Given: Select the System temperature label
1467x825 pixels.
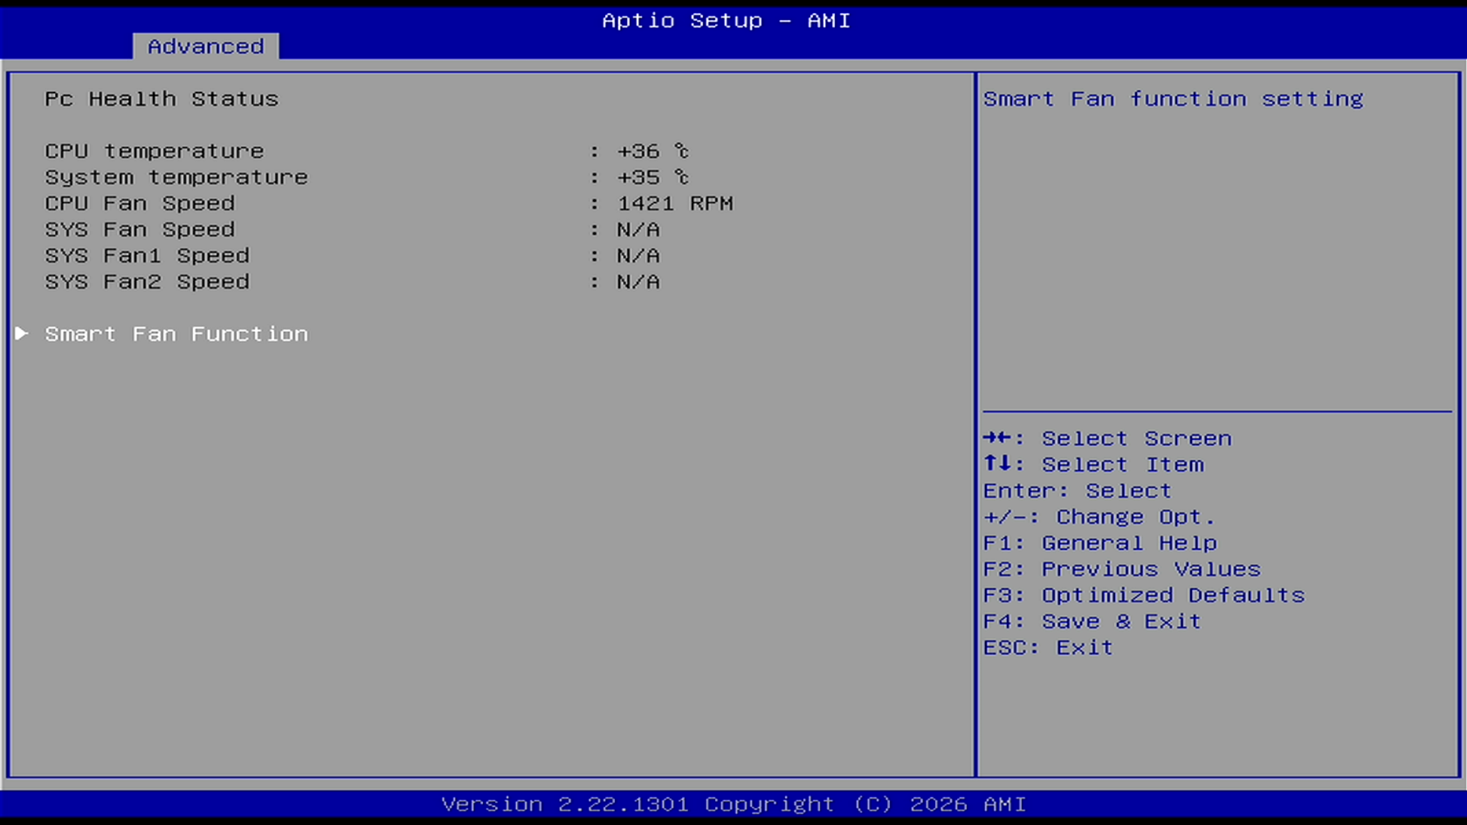Looking at the screenshot, I should coord(176,177).
